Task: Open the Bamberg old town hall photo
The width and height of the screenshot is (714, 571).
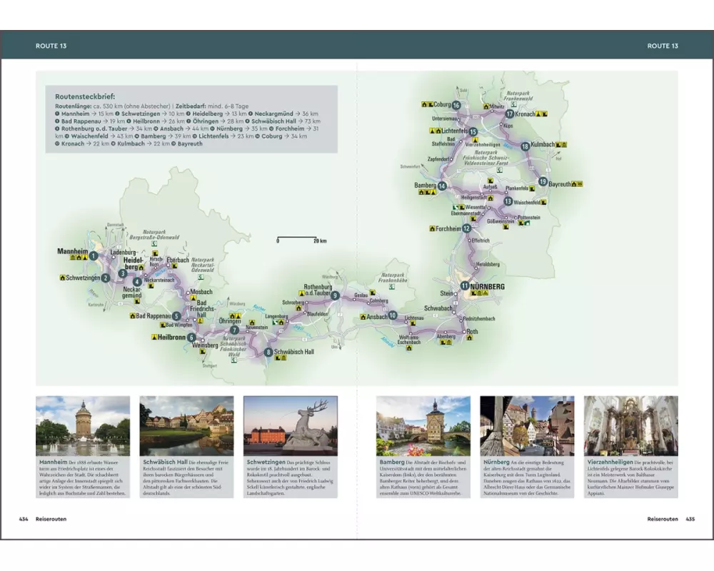Action: 423,425
